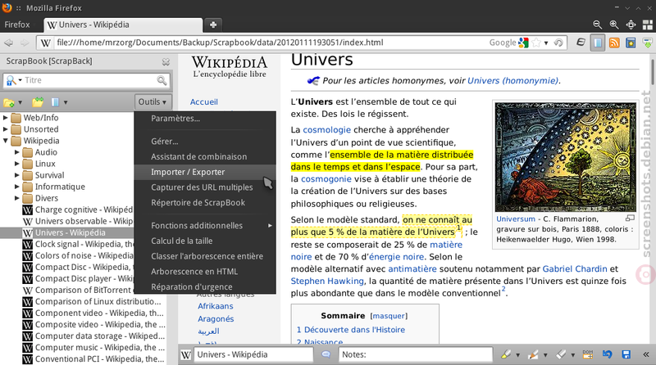Choose Calcul de la taille
656x365 pixels.
point(205,241)
